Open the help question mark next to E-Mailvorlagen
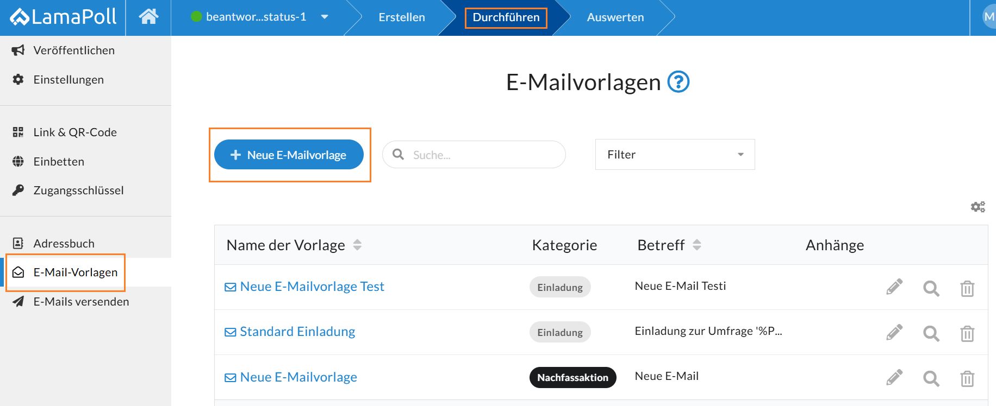The image size is (996, 406). 678,82
